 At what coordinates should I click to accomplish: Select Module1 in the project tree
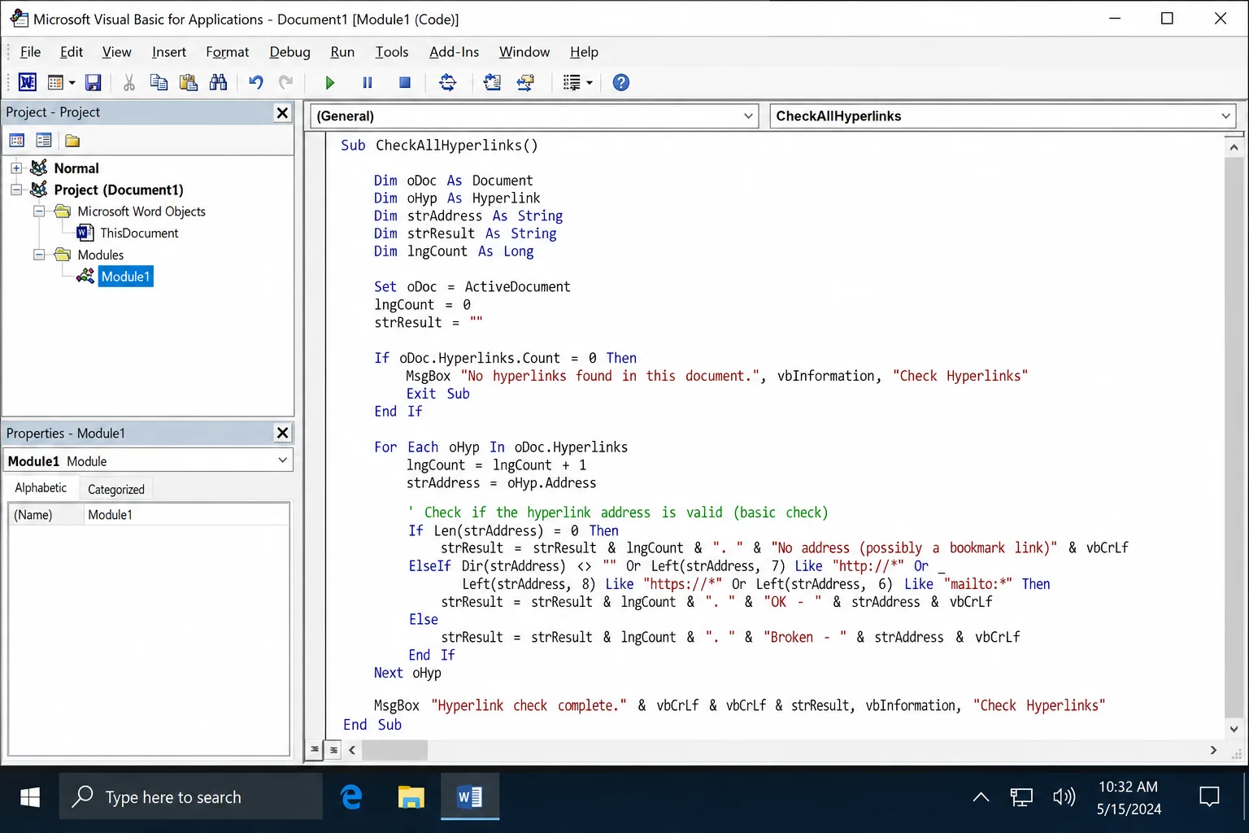coord(125,277)
